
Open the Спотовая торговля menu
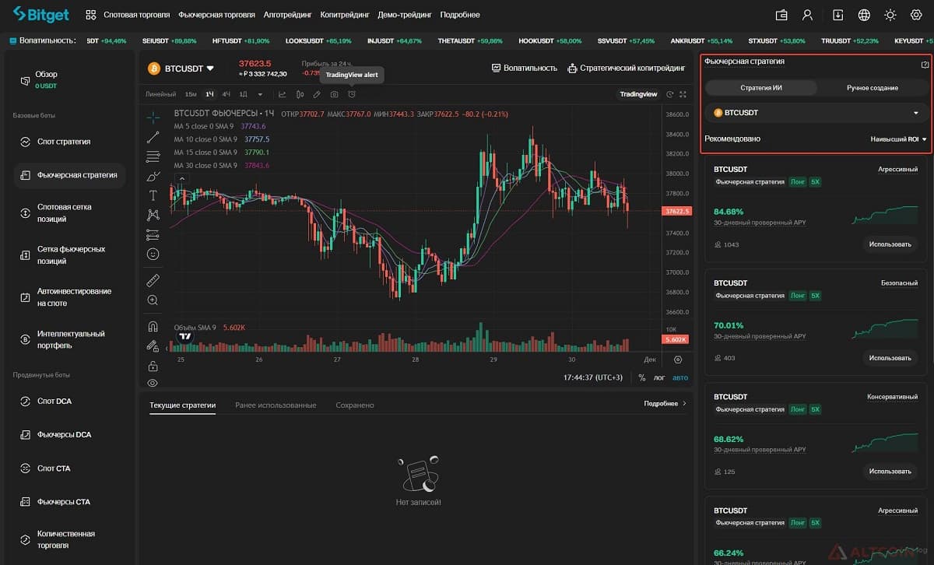pos(136,15)
